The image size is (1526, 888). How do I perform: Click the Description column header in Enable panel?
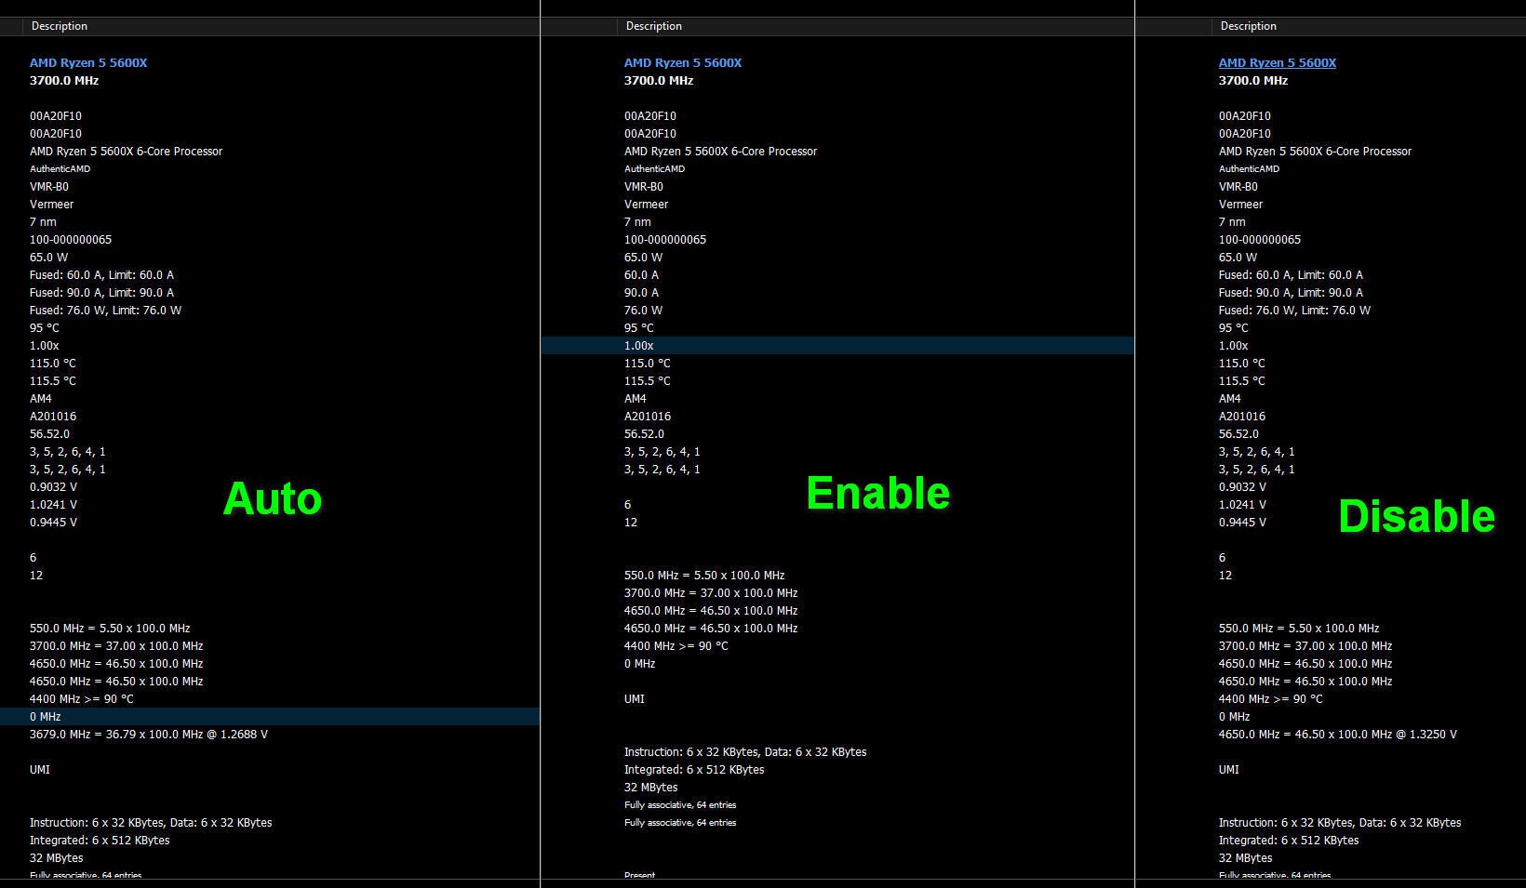(654, 26)
